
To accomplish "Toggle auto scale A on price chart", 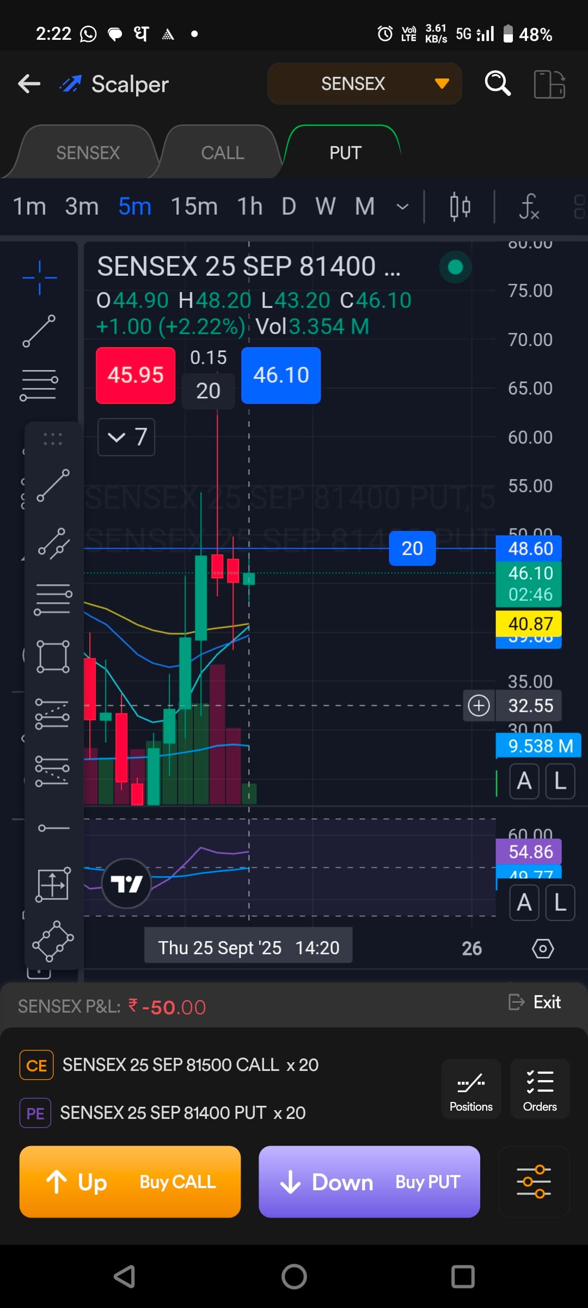I will tap(524, 781).
